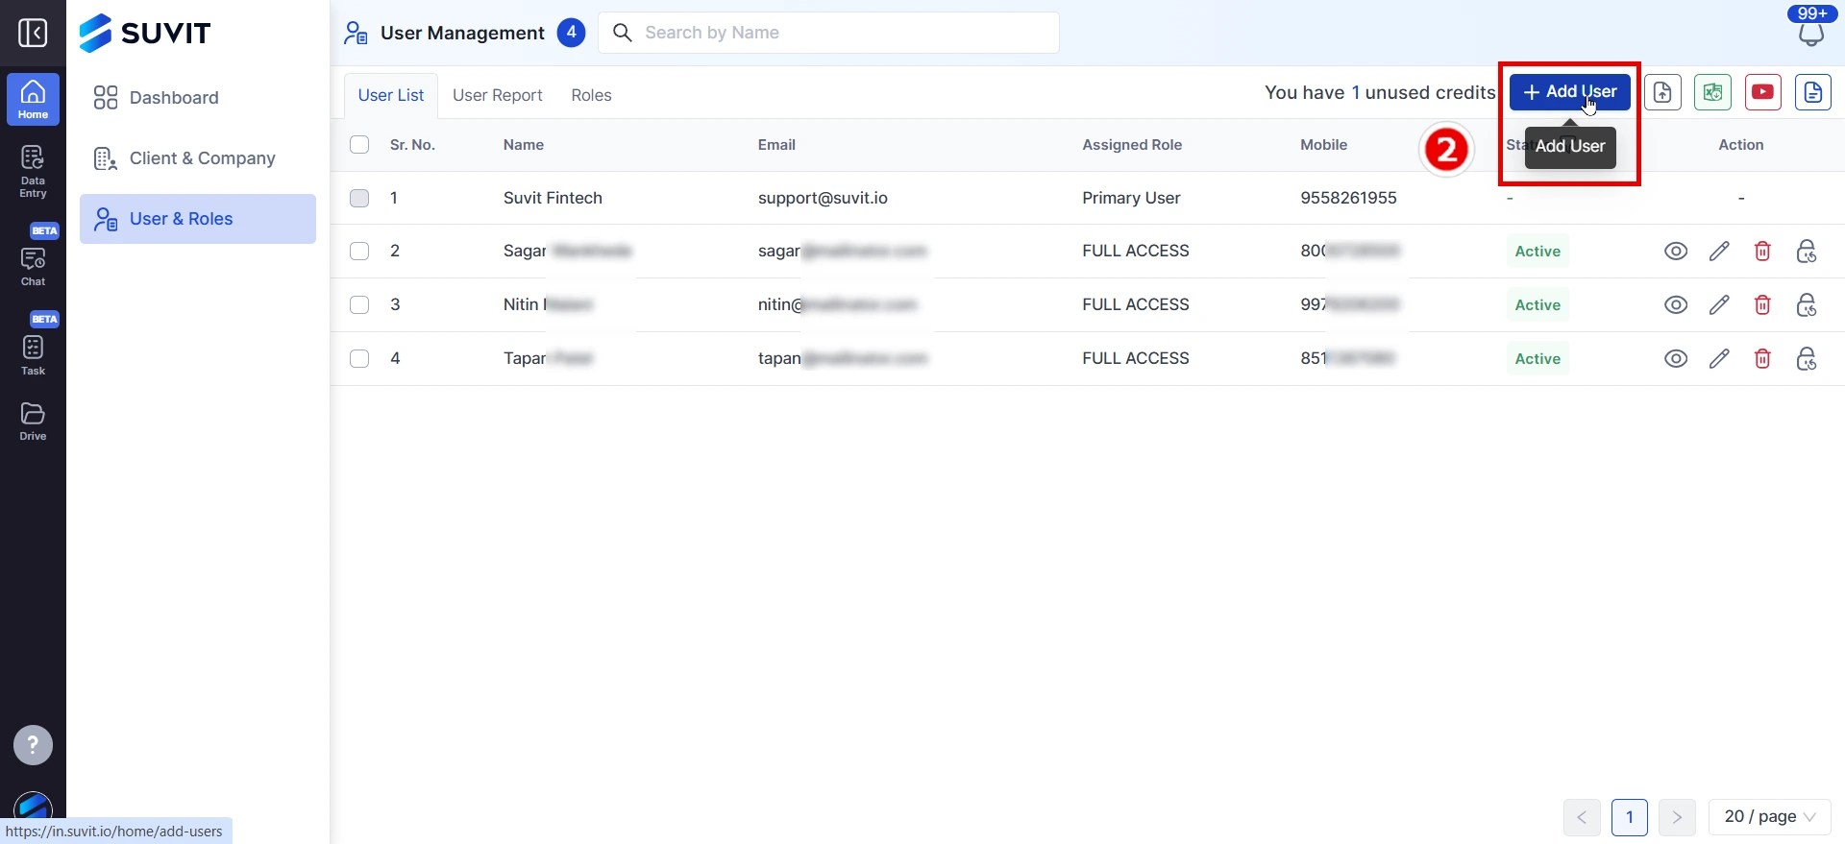Viewport: 1845px width, 844px height.
Task: Open the notifications bell
Action: (1811, 35)
